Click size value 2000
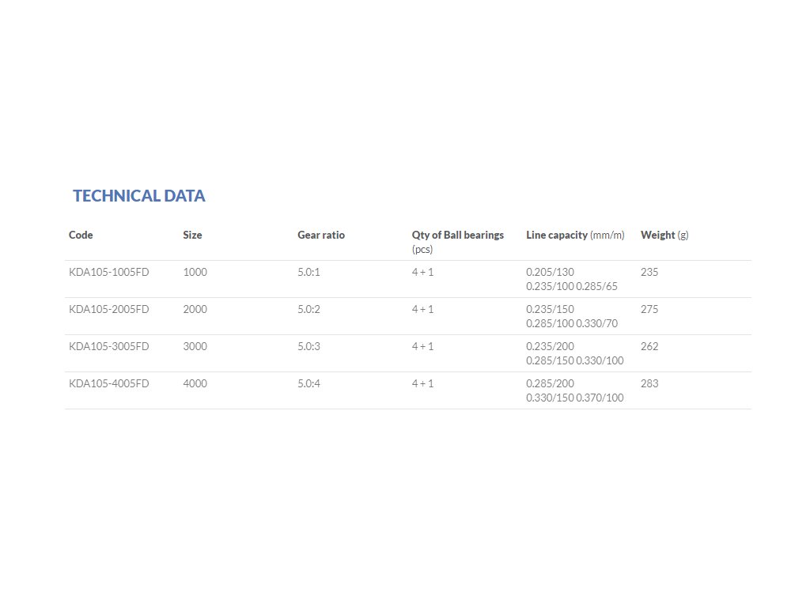 [195, 309]
